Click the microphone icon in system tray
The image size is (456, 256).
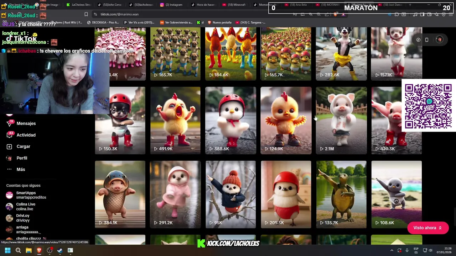pos(407,250)
